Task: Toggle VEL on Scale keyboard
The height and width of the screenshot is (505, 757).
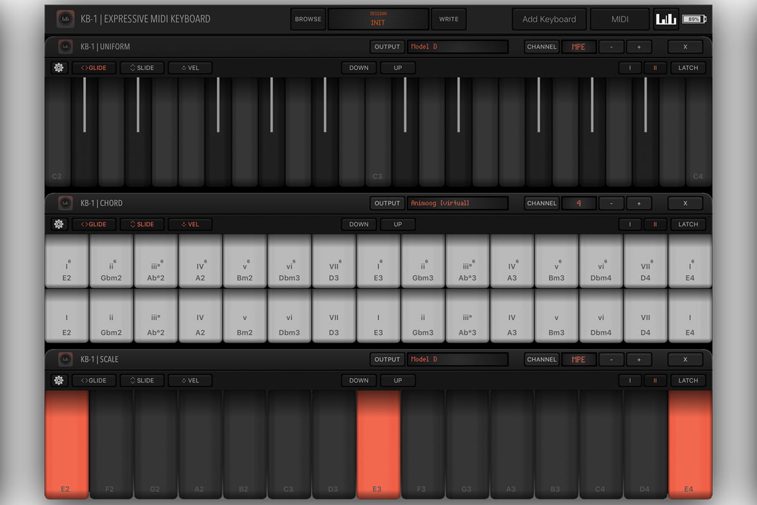Action: pos(190,381)
